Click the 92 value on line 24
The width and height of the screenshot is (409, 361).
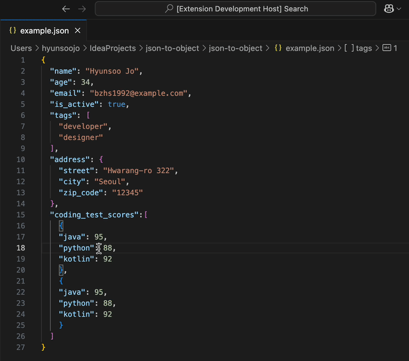click(x=107, y=314)
